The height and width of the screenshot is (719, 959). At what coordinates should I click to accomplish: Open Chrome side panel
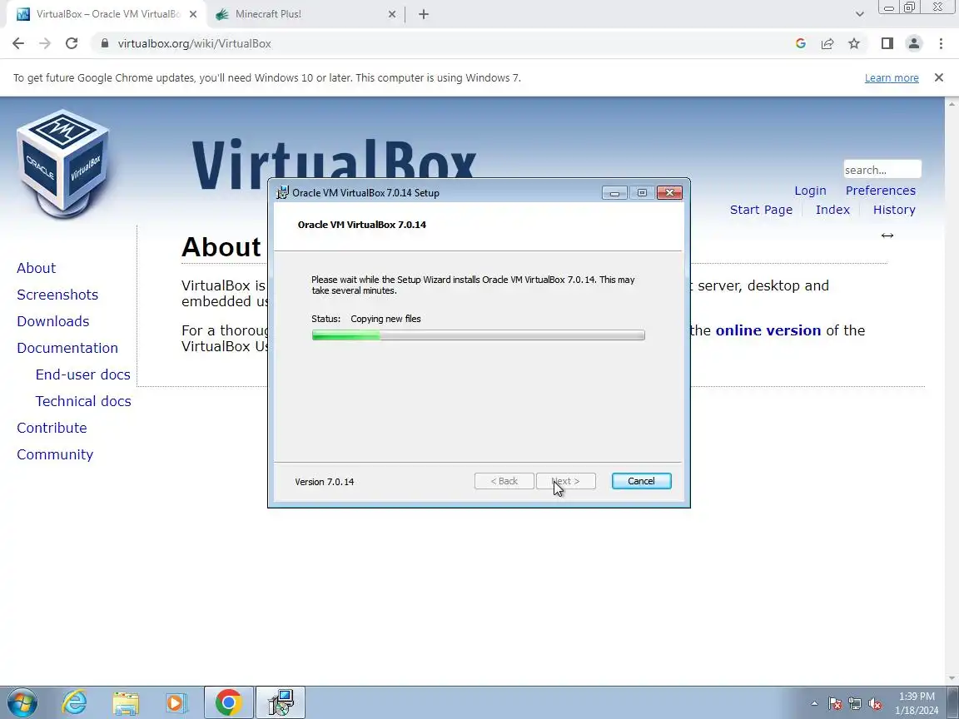click(x=887, y=43)
